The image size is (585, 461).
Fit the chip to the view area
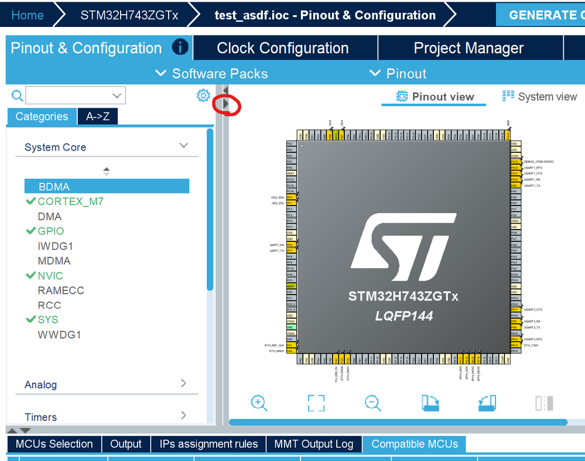point(316,403)
